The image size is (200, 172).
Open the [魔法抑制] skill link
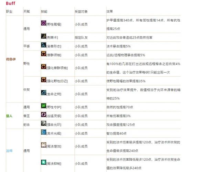click(54, 164)
